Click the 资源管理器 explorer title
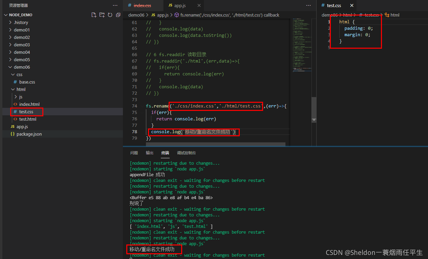Screen dimensions: 428x259 click(x=18, y=5)
